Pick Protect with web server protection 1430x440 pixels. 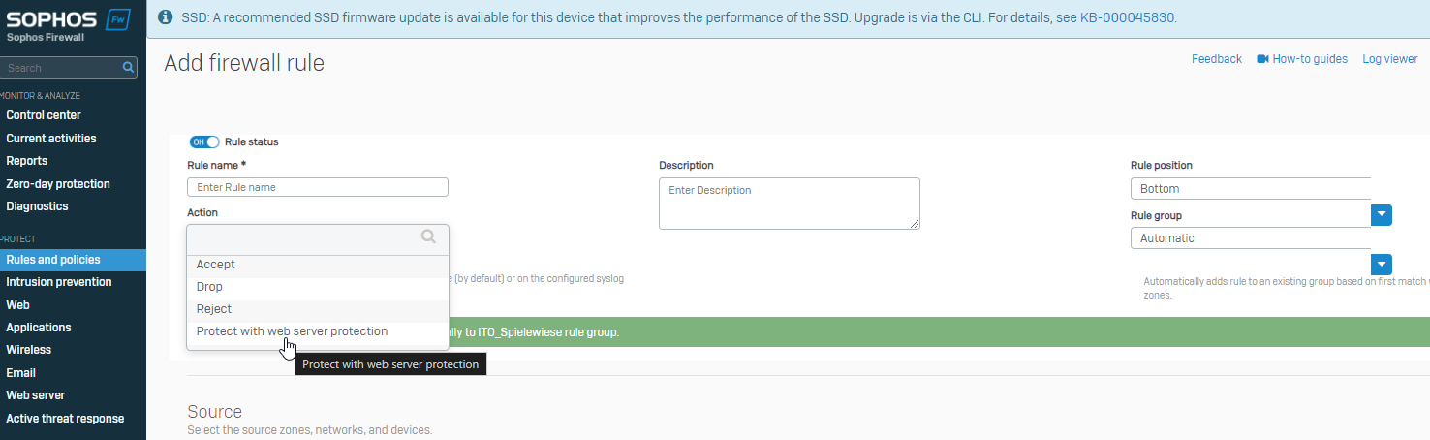coord(292,331)
